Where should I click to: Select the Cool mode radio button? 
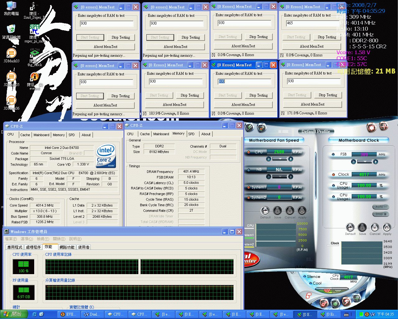[x=310, y=283]
